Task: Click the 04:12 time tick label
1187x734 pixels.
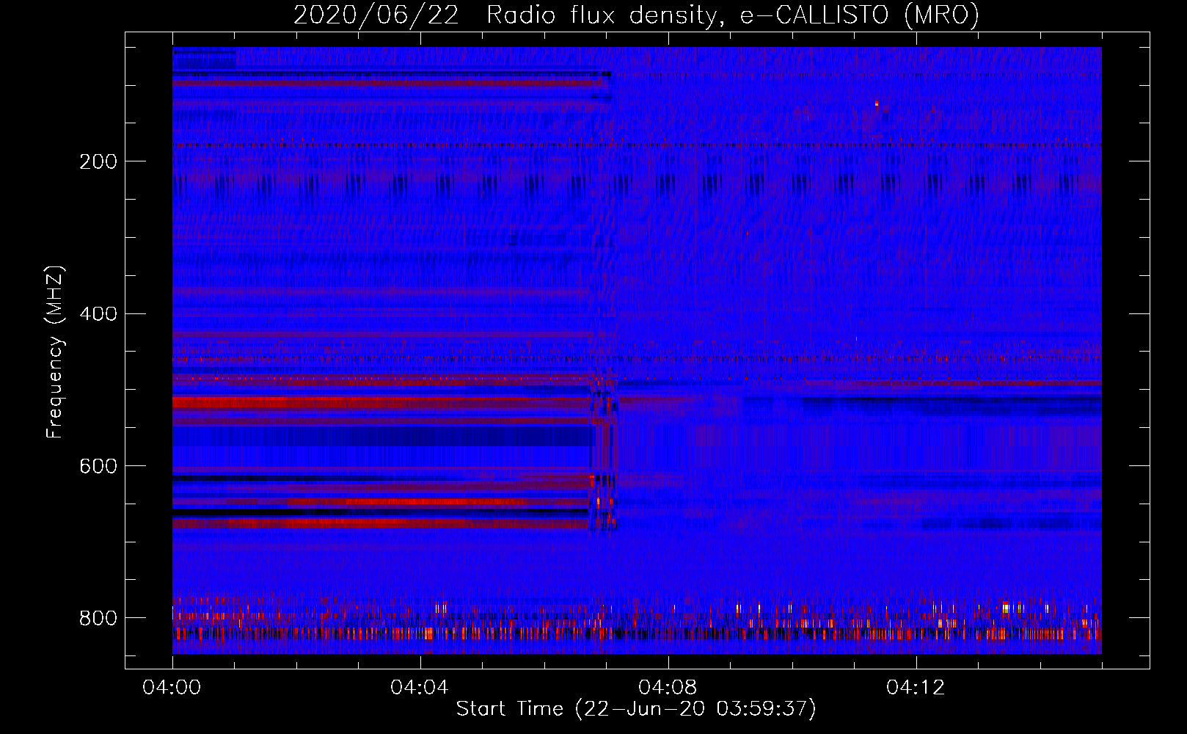Action: pos(916,688)
